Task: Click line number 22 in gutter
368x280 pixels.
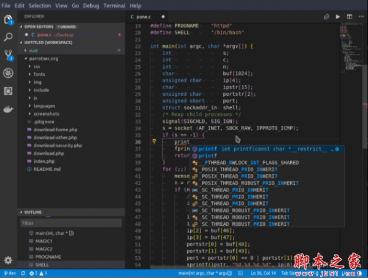Action: click(138, 47)
